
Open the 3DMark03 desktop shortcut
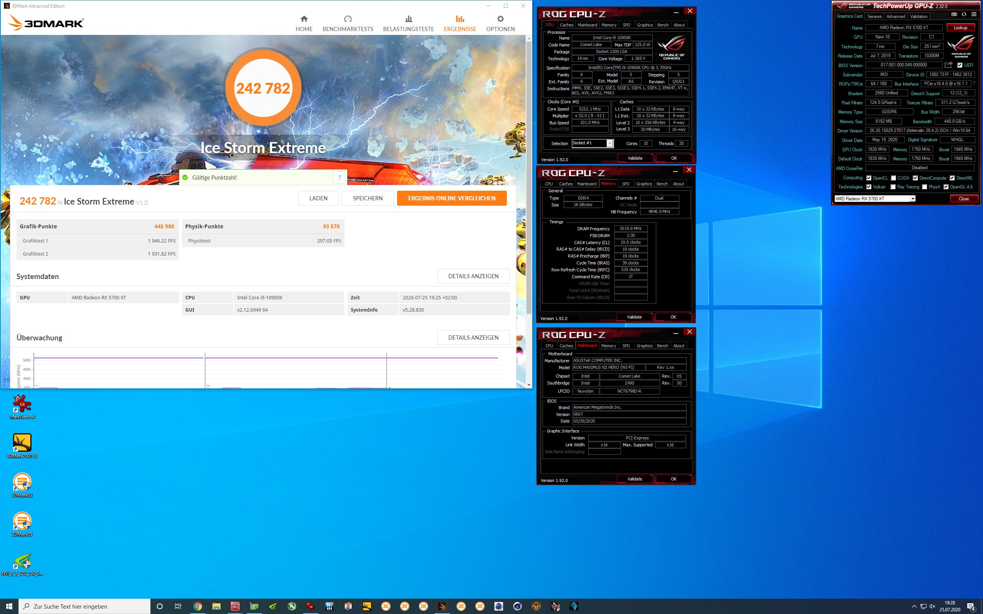tap(22, 485)
